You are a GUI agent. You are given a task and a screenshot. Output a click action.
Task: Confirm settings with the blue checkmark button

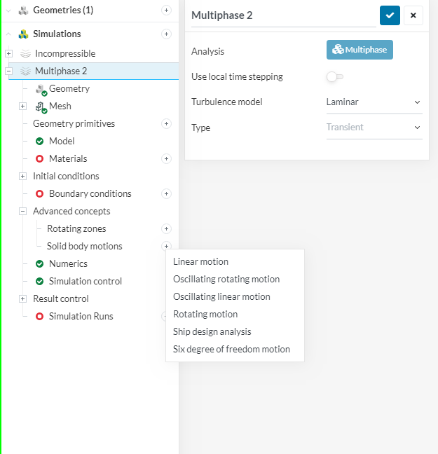390,15
